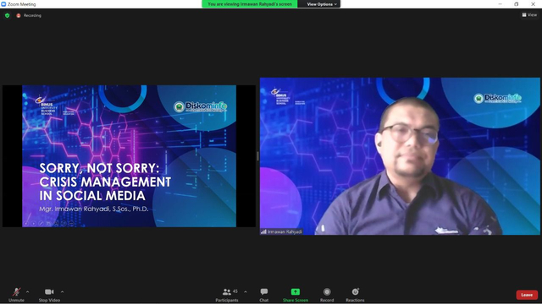Stop video with the camera icon
542x304 pixels.
pos(49,292)
